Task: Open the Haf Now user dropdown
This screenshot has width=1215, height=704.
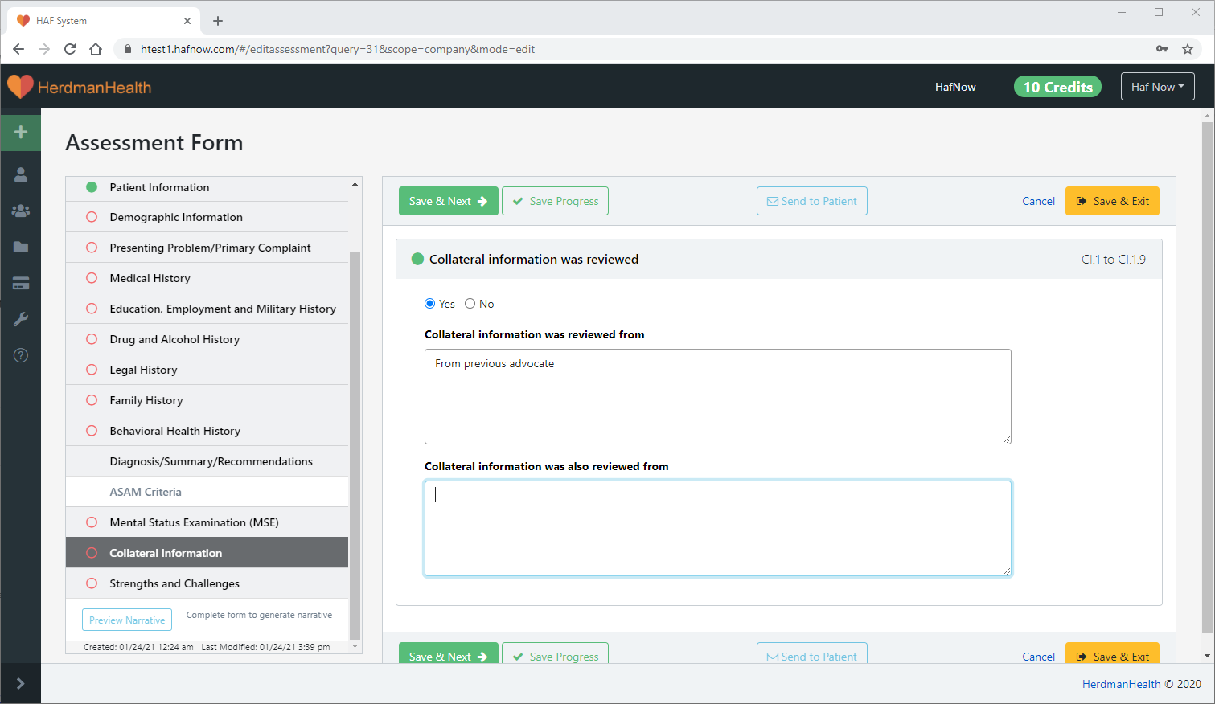Action: (1157, 87)
